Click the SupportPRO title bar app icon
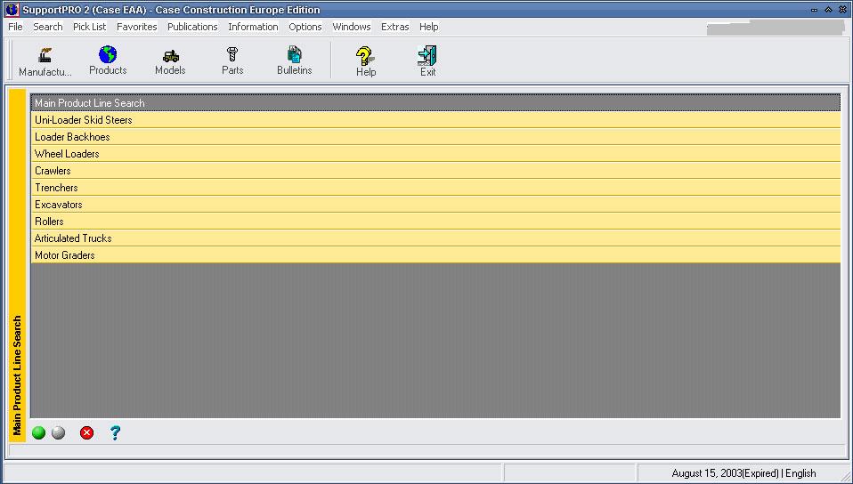Viewport: 853px width, 484px height. pyautogui.click(x=12, y=10)
